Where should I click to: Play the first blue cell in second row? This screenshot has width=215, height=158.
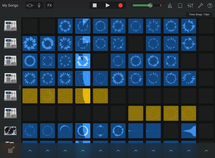pos(30,44)
